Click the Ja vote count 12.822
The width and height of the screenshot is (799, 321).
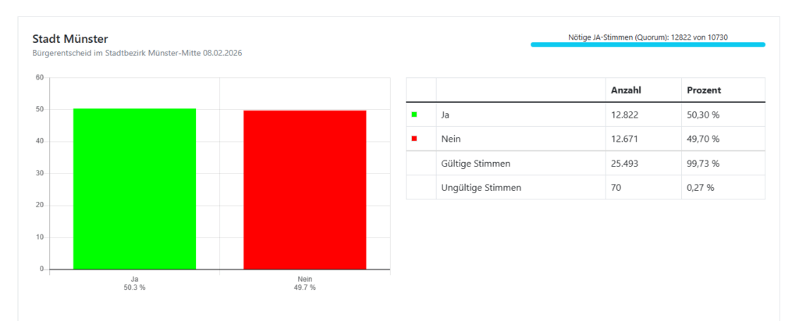pos(626,115)
